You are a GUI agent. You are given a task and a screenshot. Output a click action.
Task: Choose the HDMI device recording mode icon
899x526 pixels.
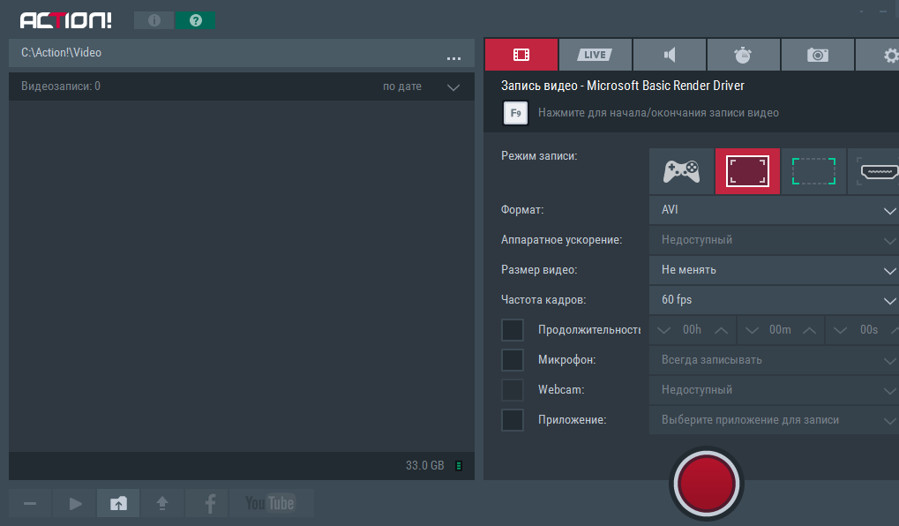(874, 171)
